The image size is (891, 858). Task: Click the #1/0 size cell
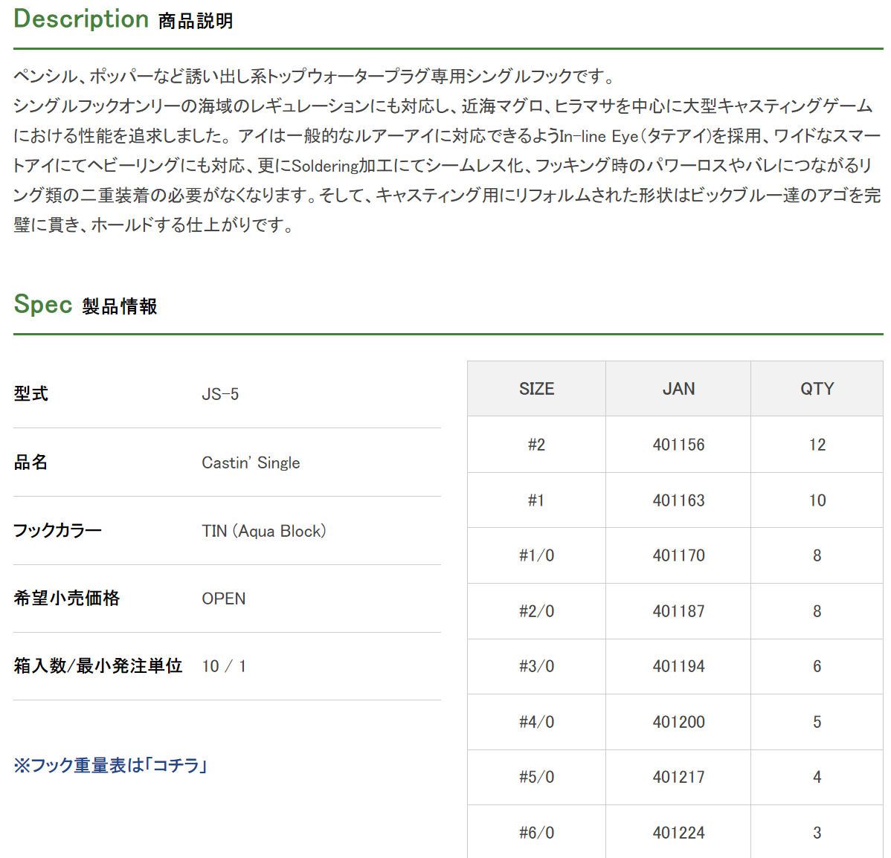(536, 555)
